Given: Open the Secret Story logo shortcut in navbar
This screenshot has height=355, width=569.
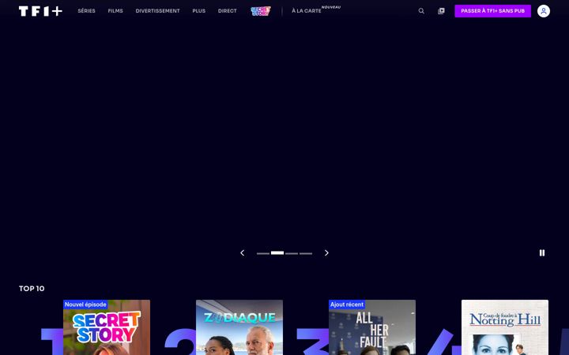Looking at the screenshot, I should click(x=261, y=11).
